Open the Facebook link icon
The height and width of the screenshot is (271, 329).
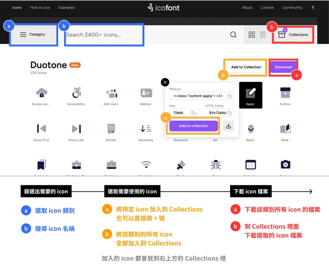click(x=313, y=8)
